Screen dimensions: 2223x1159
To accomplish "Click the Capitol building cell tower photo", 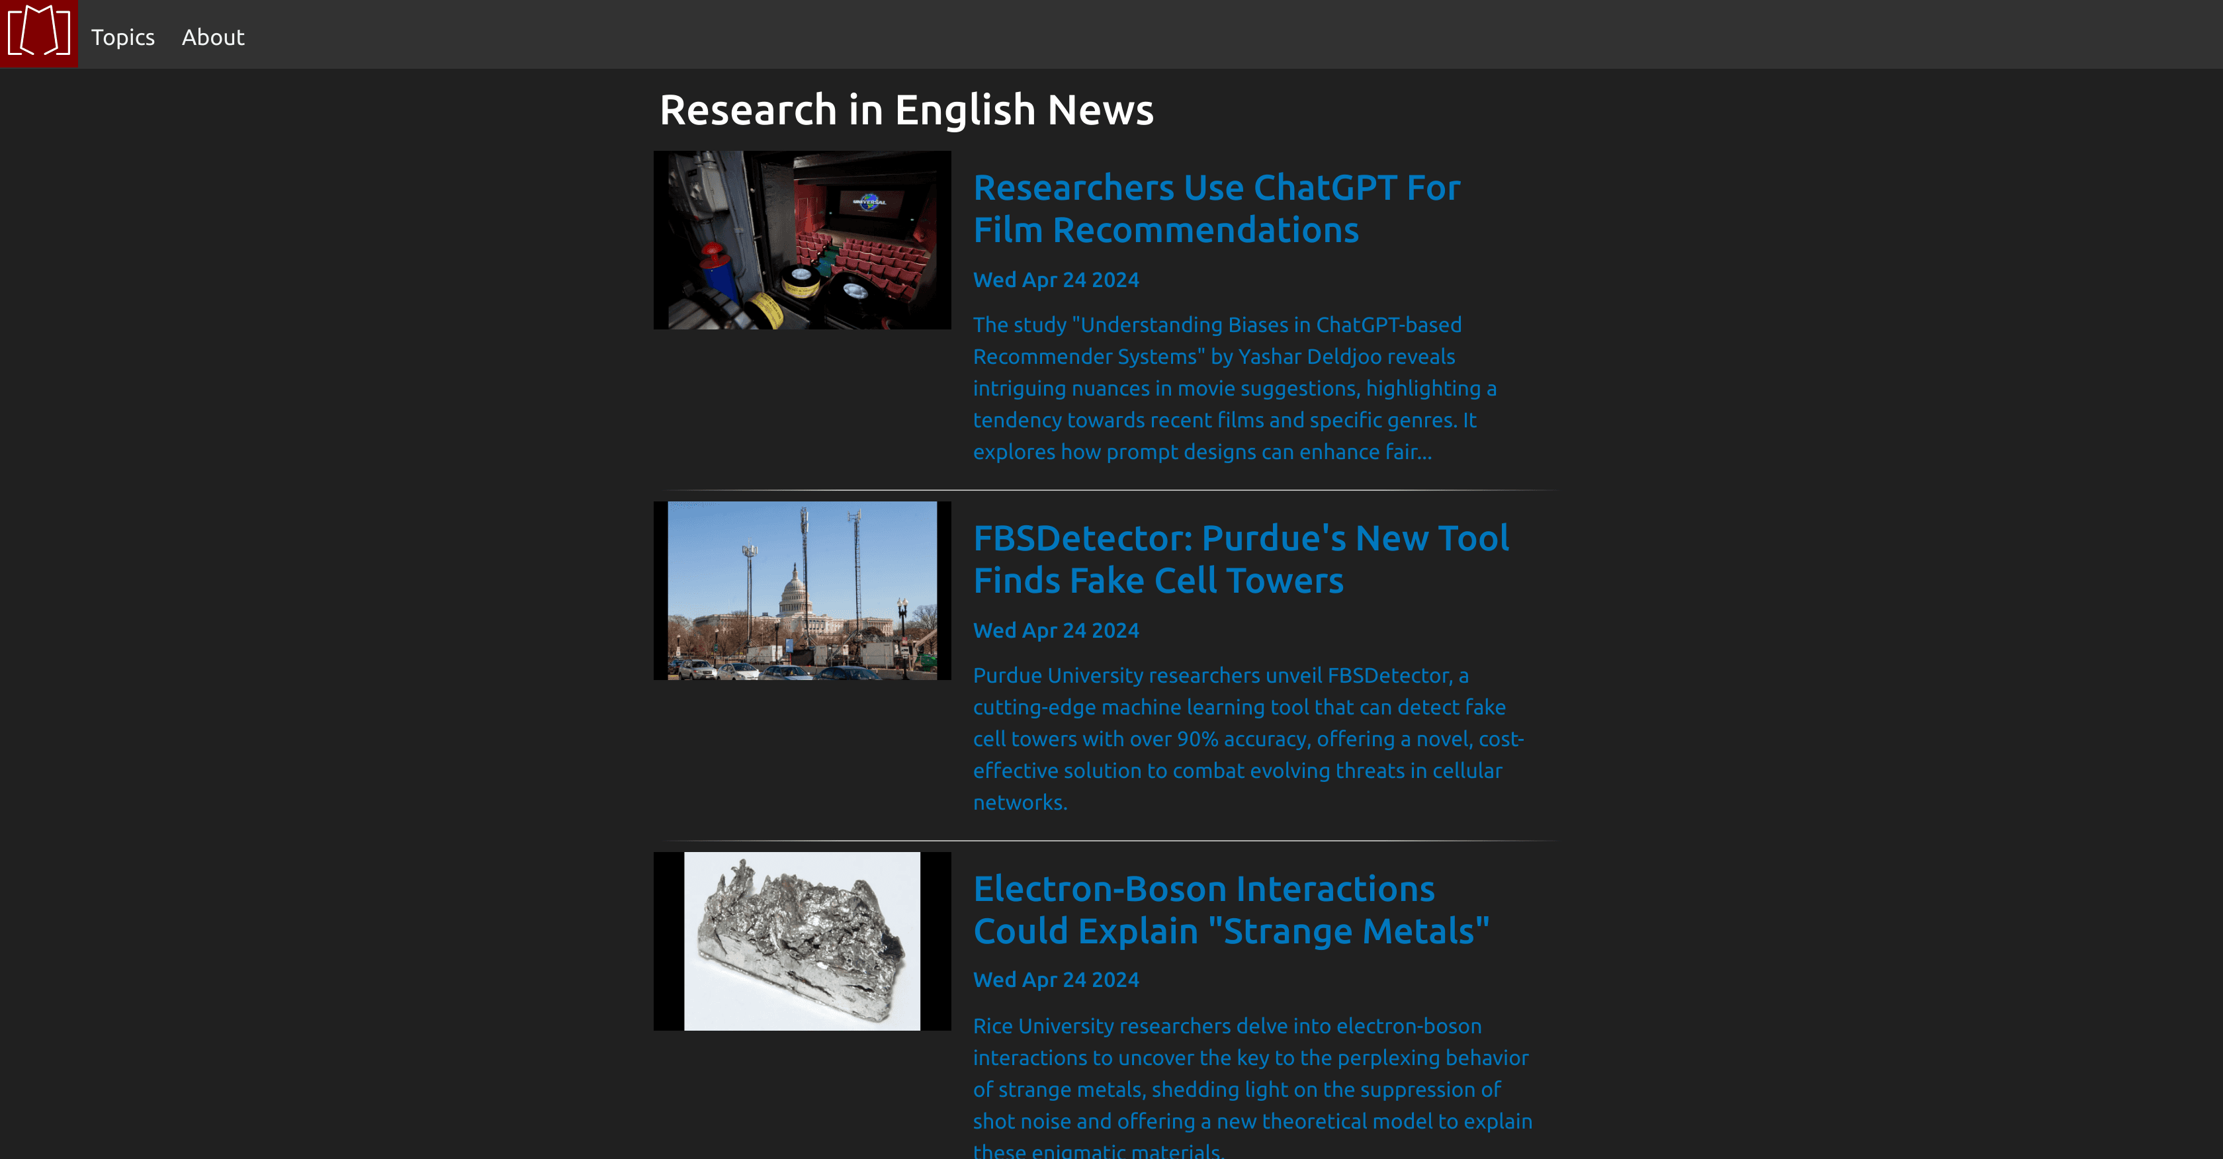I will (801, 590).
